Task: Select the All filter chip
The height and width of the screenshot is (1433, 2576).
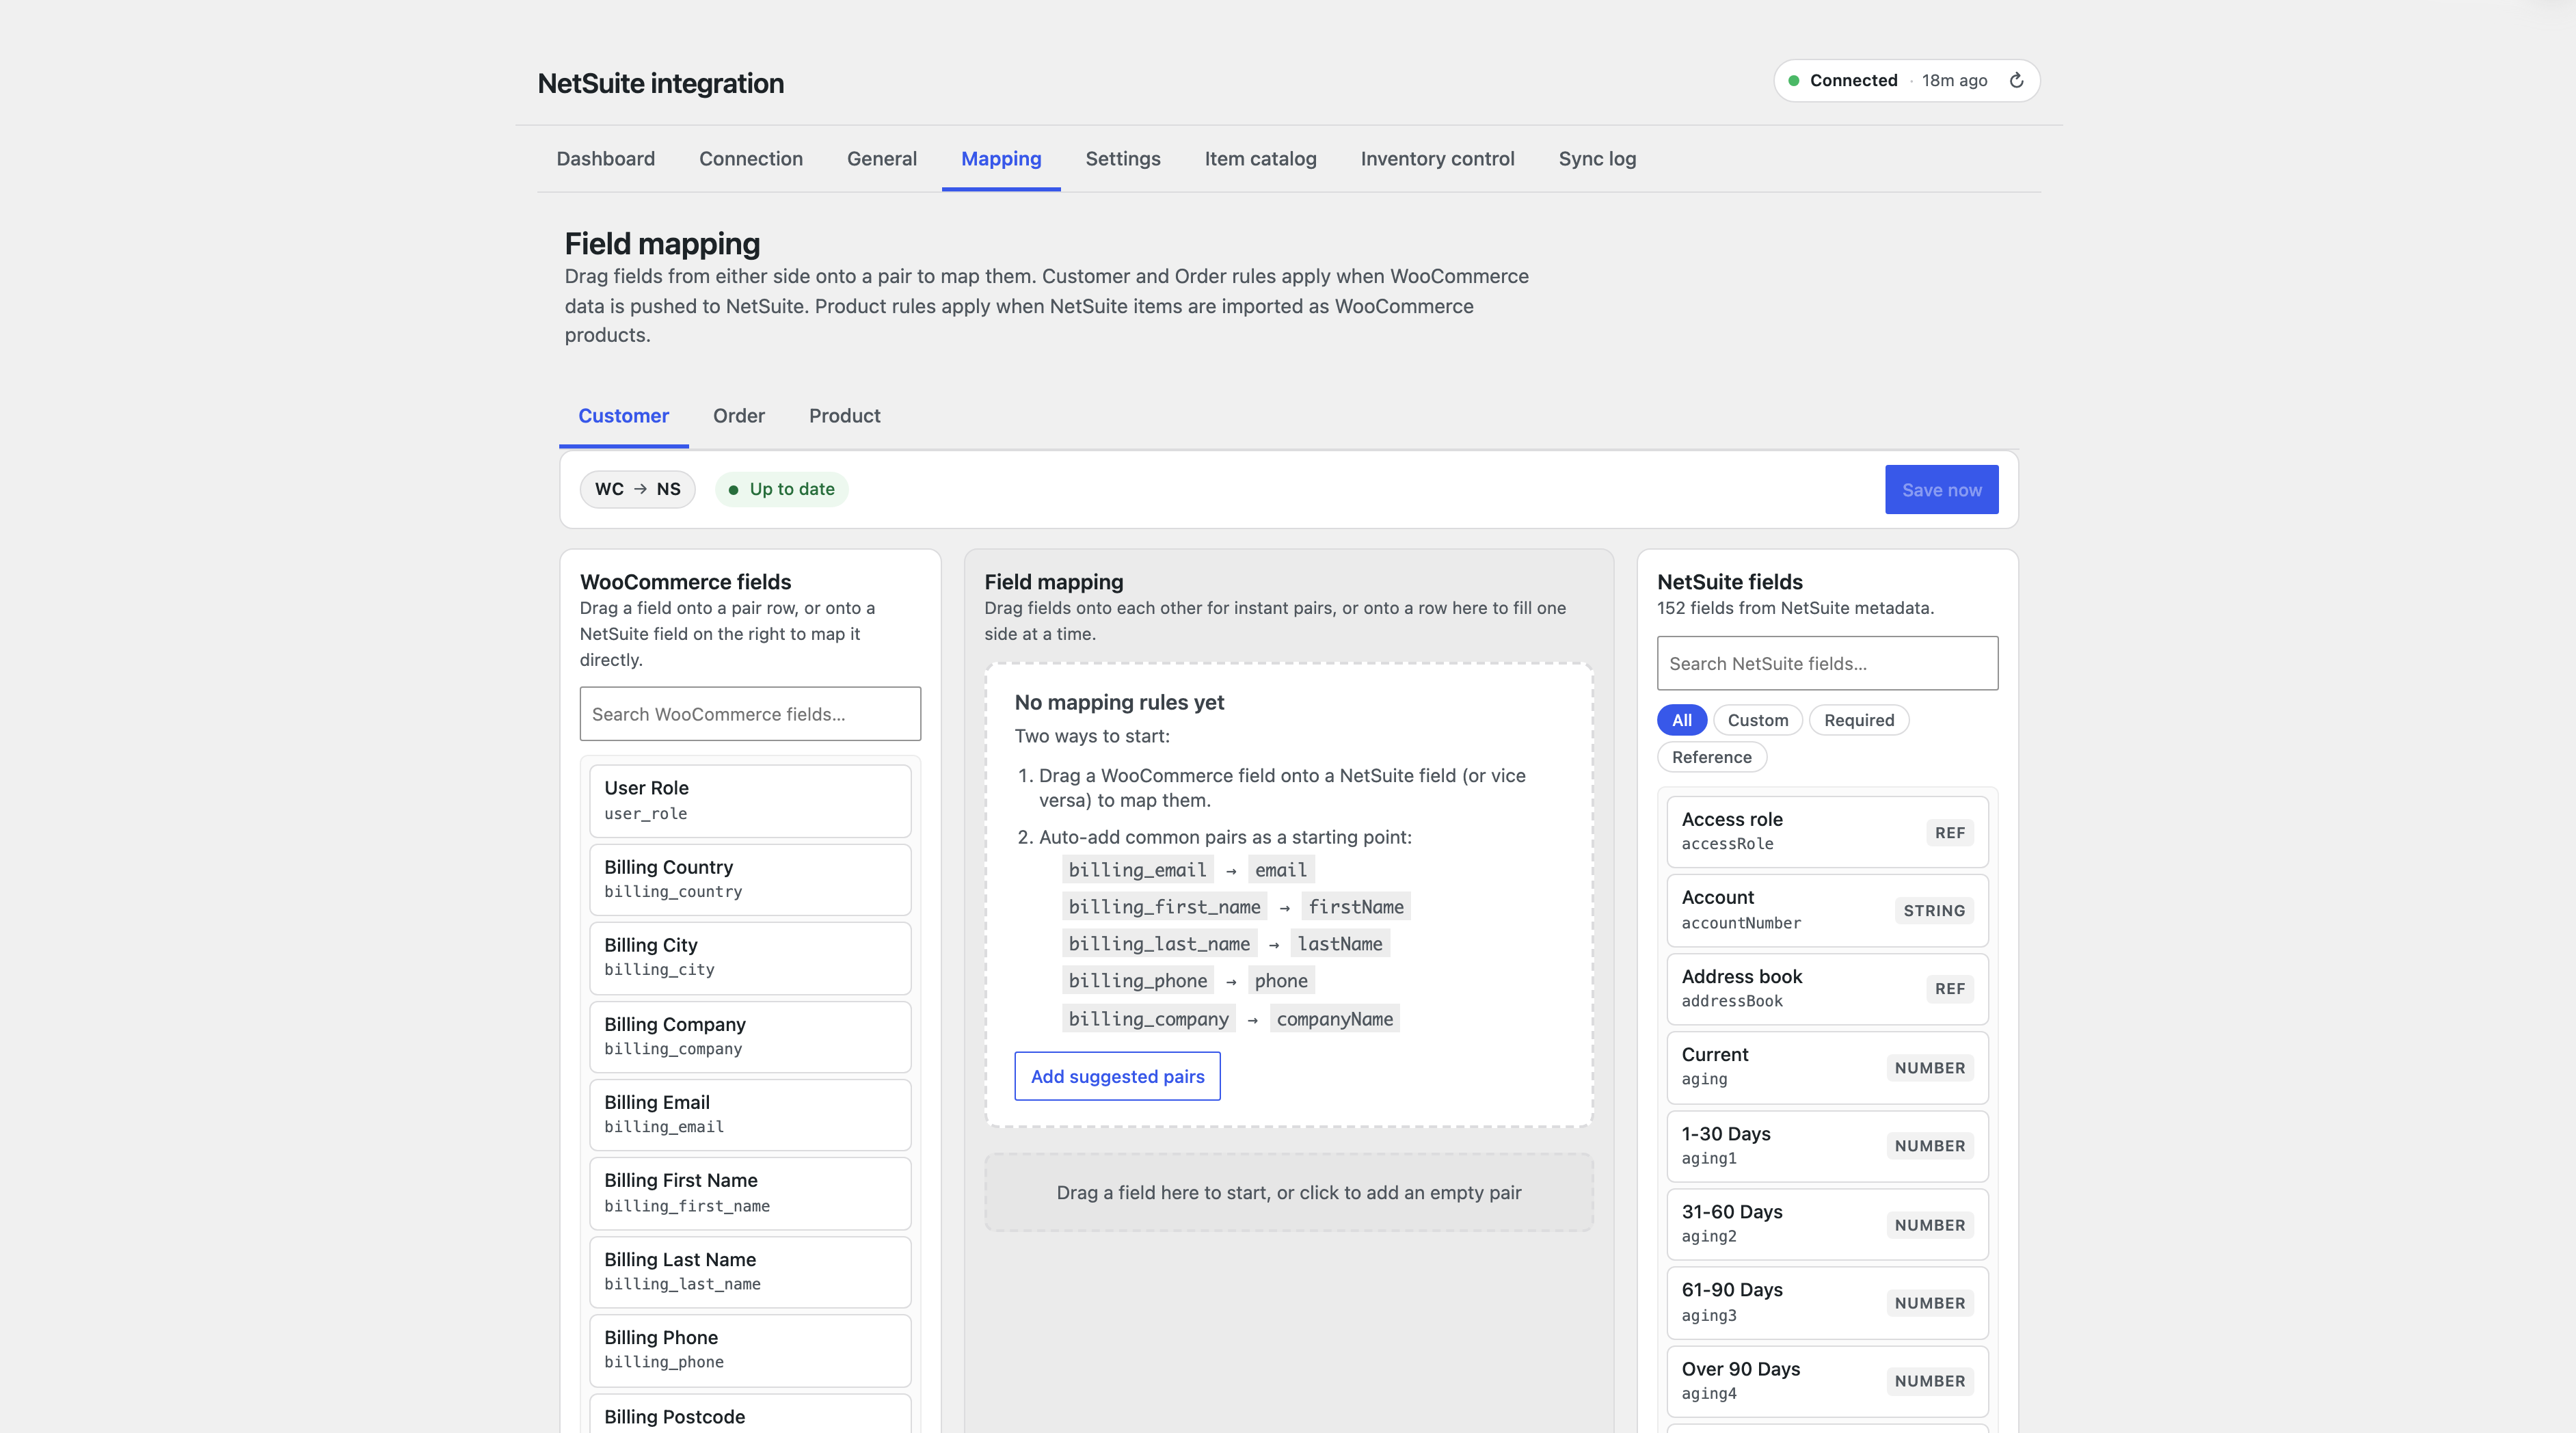Action: pos(1681,720)
